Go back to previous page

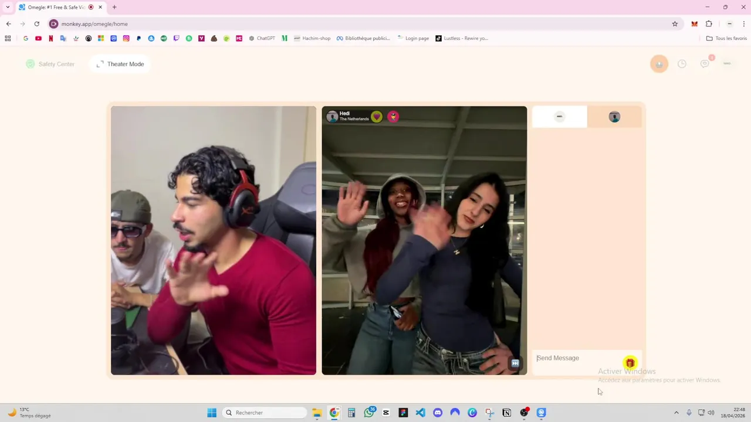click(x=8, y=24)
